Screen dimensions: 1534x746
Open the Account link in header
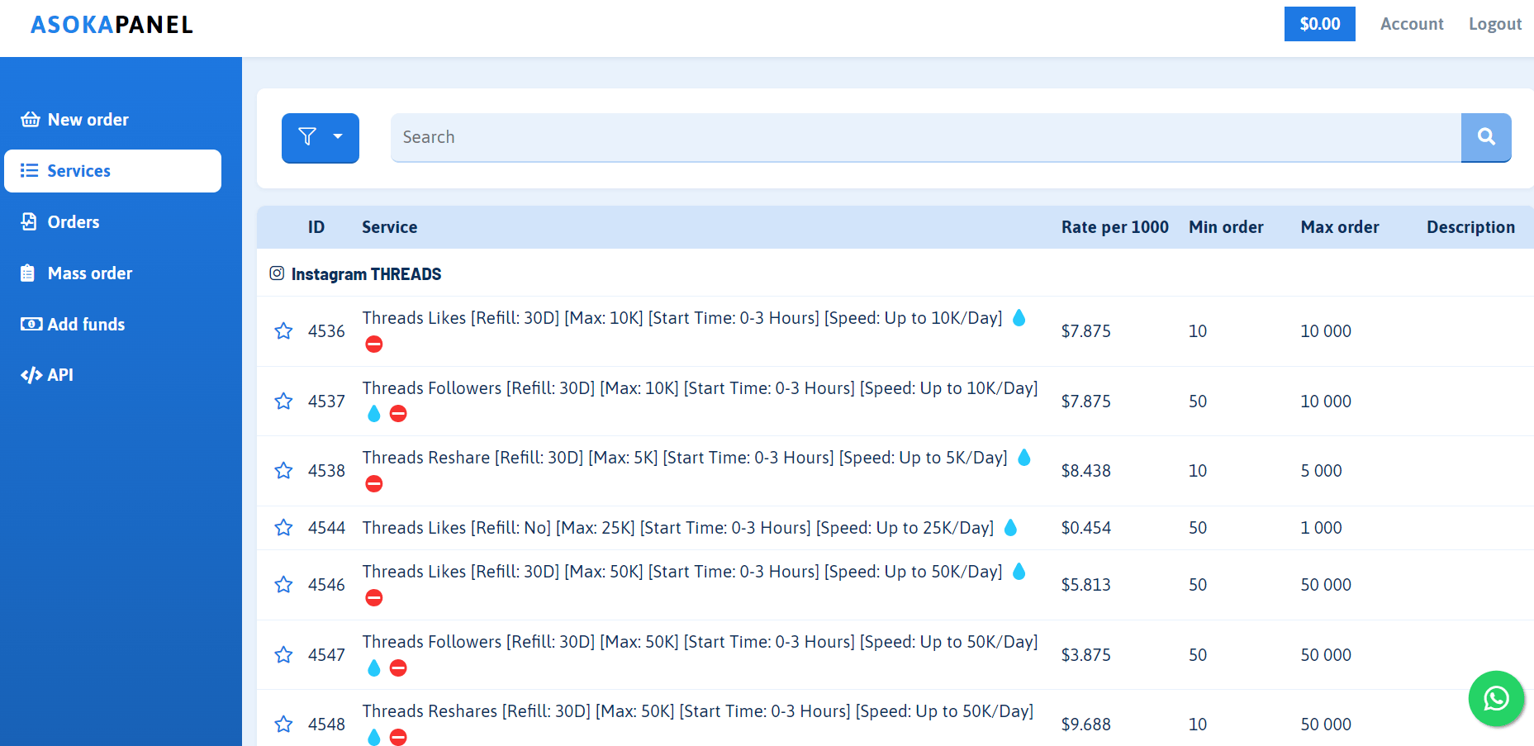[x=1411, y=24]
